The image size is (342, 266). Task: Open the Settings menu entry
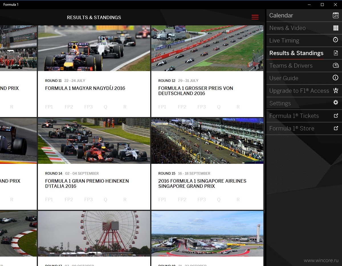(304, 103)
